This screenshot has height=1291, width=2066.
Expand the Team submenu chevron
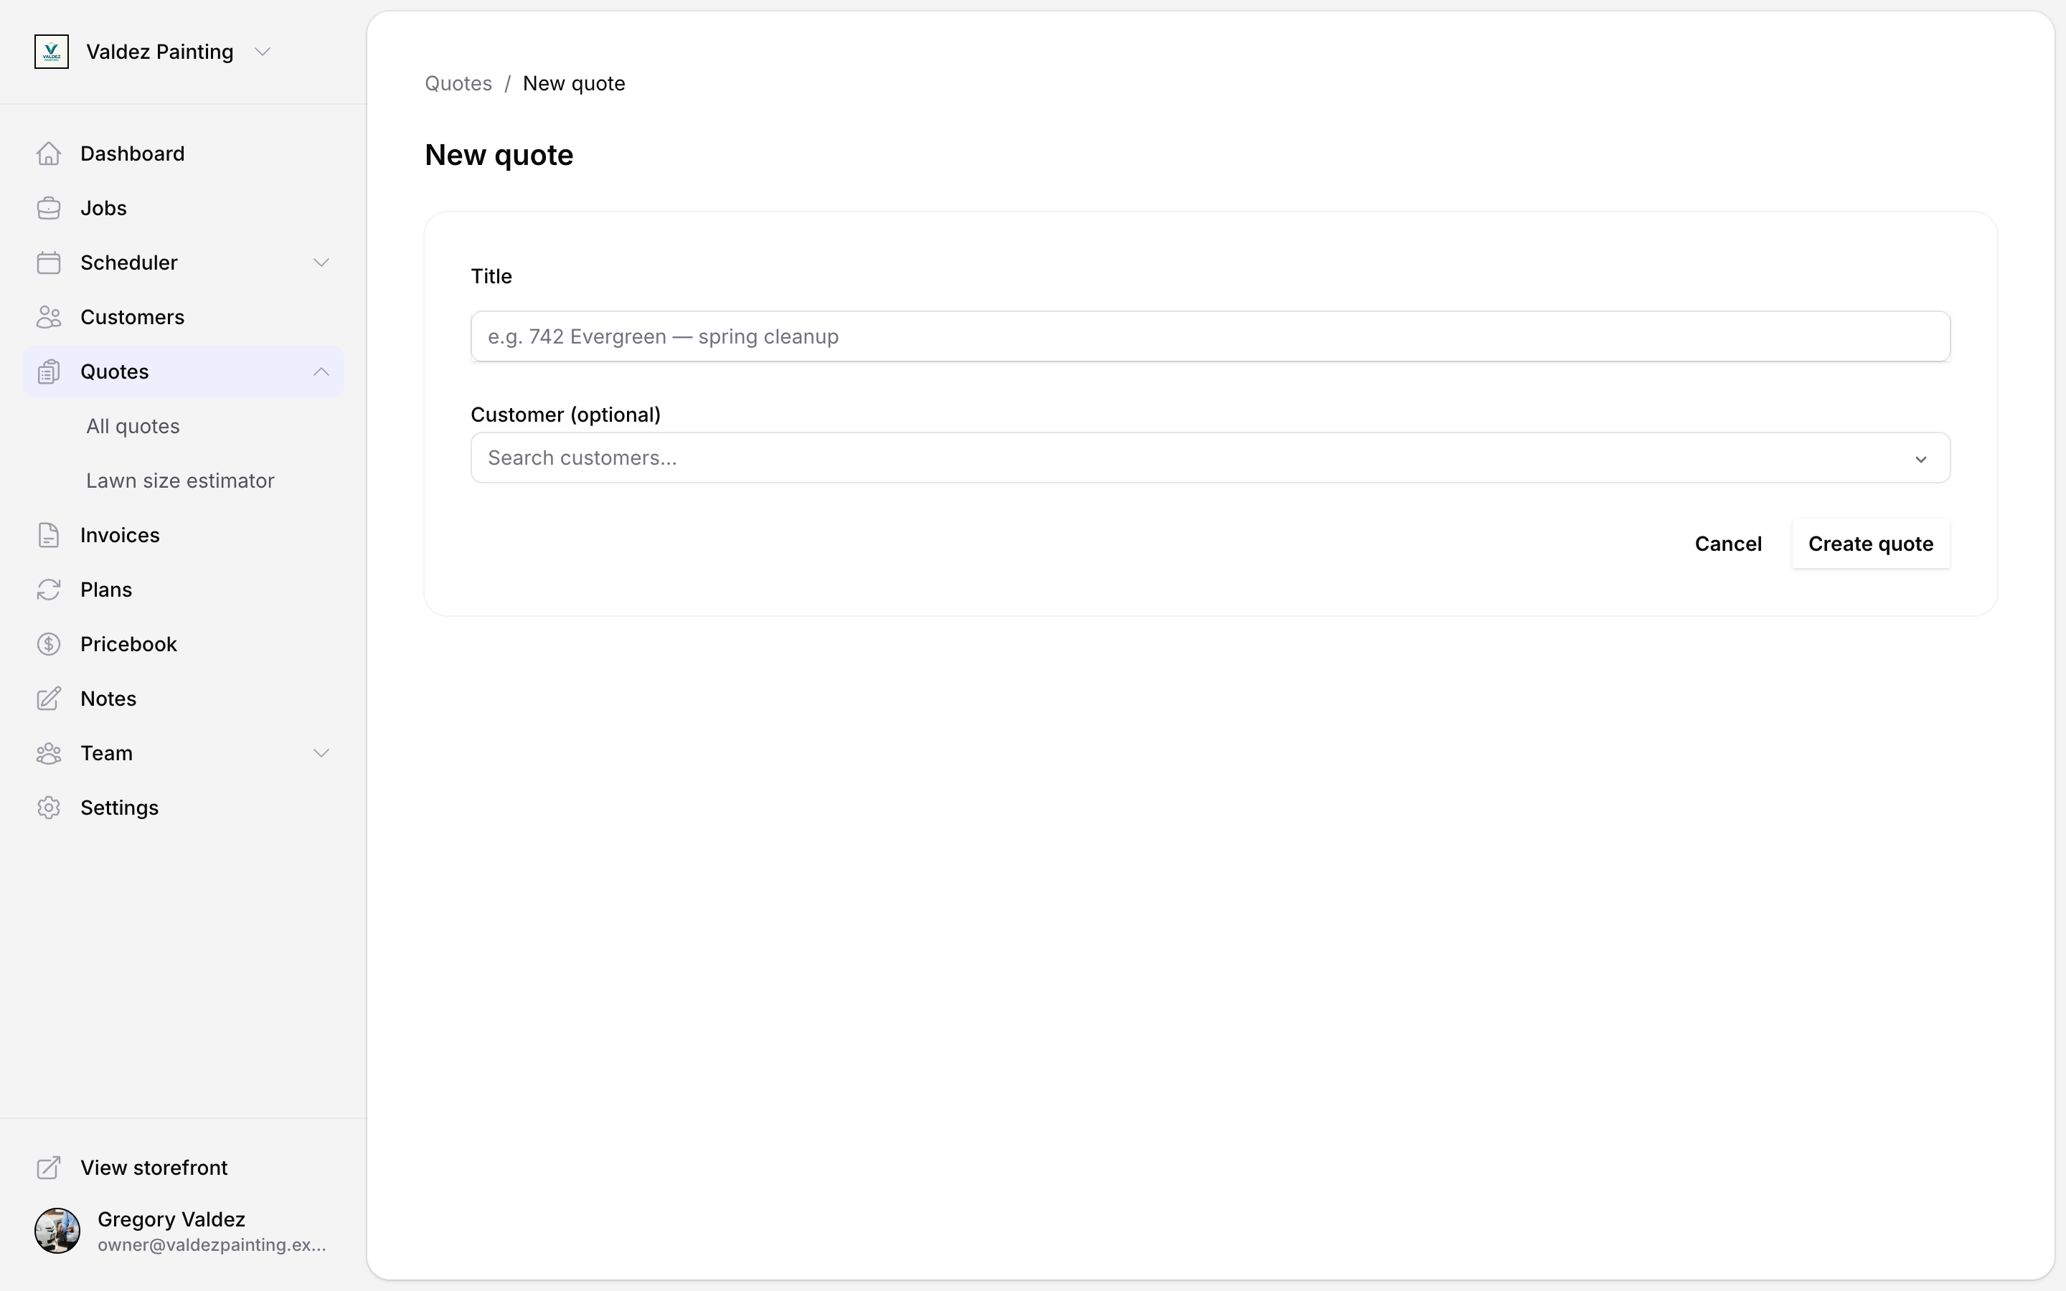(321, 754)
